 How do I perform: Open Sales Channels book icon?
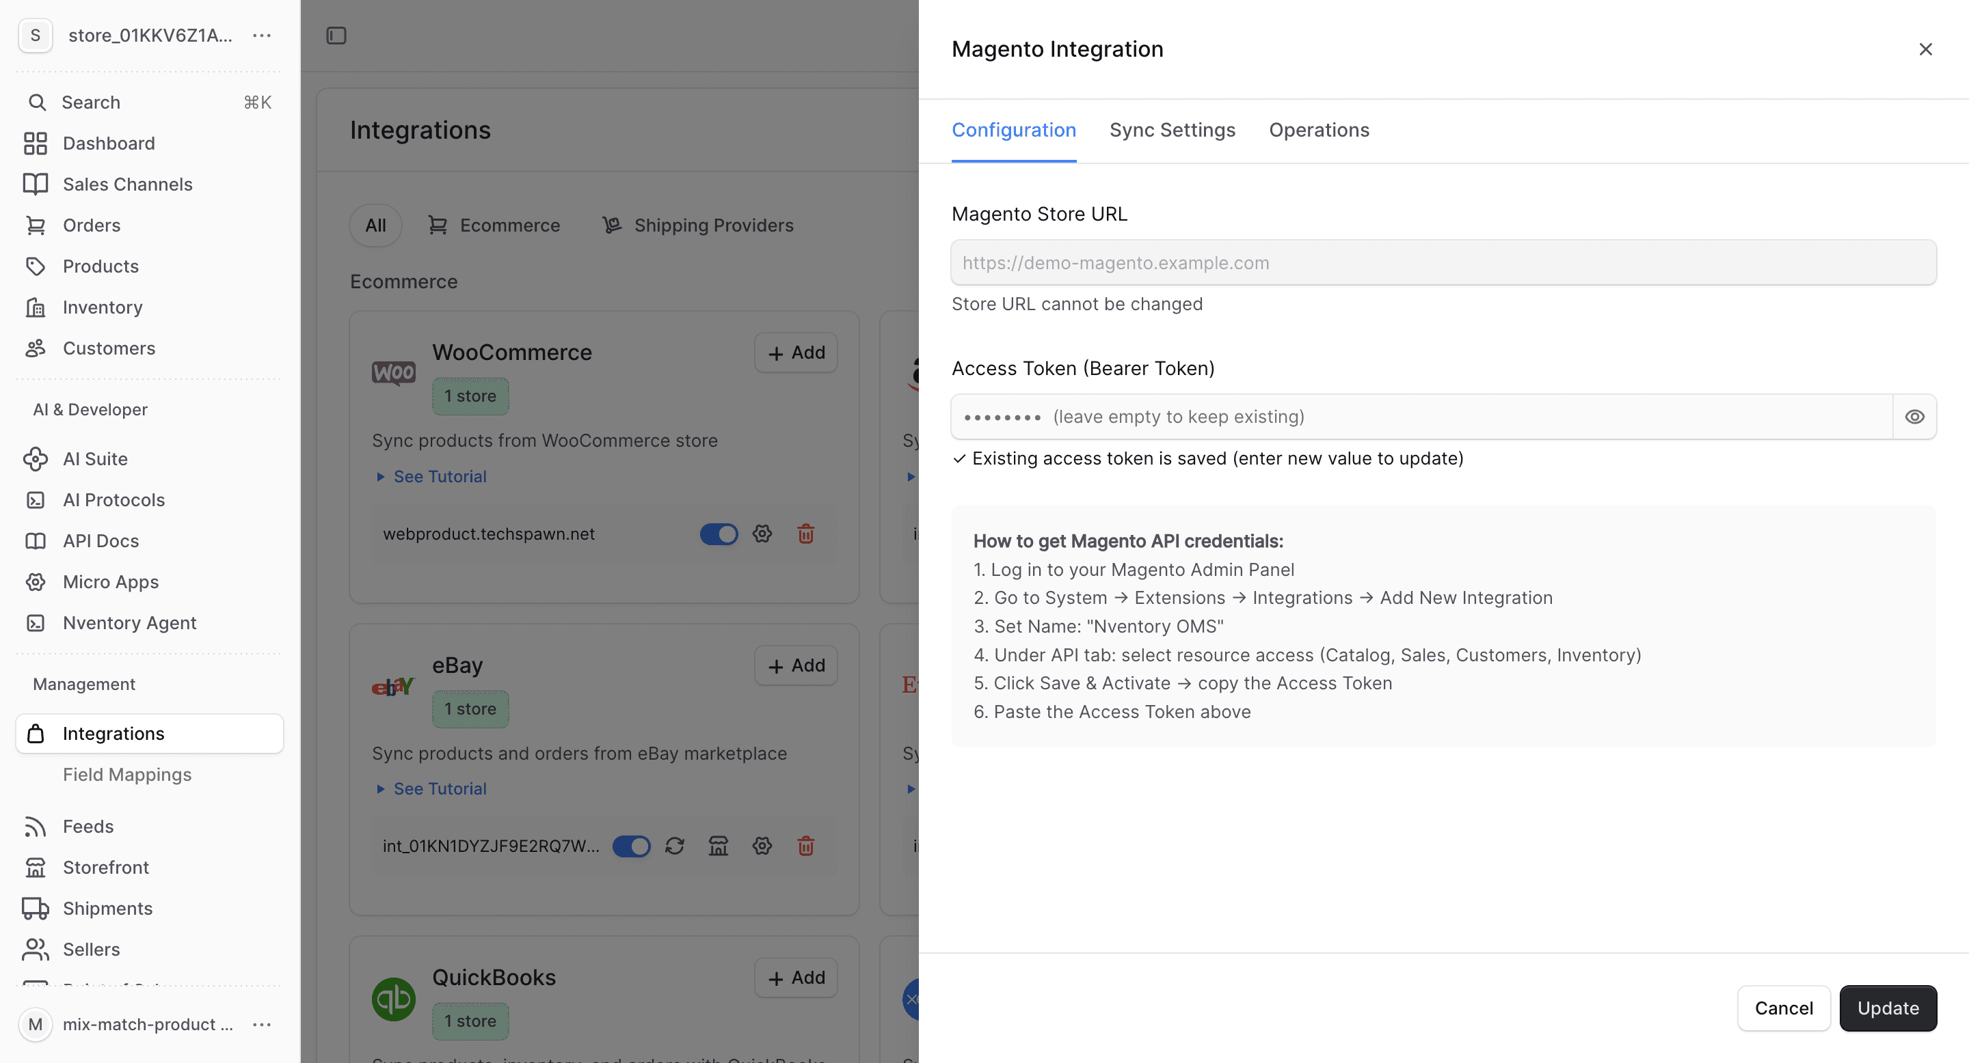pos(35,184)
